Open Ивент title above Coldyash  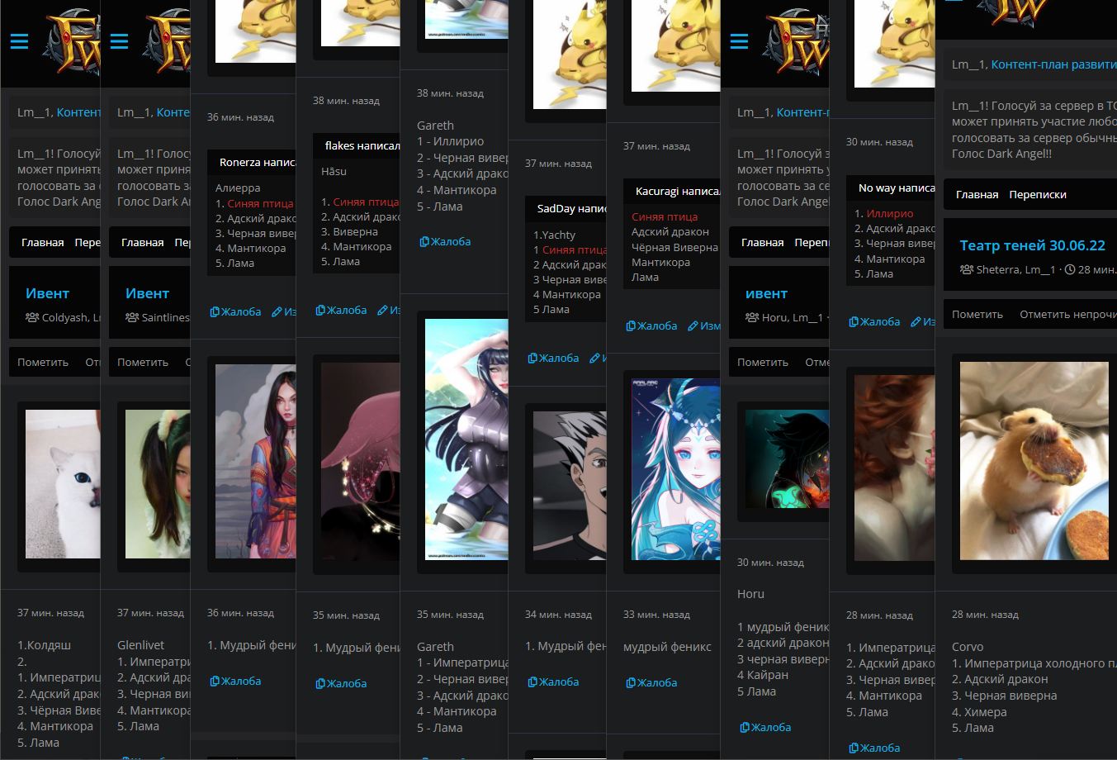pos(47,293)
